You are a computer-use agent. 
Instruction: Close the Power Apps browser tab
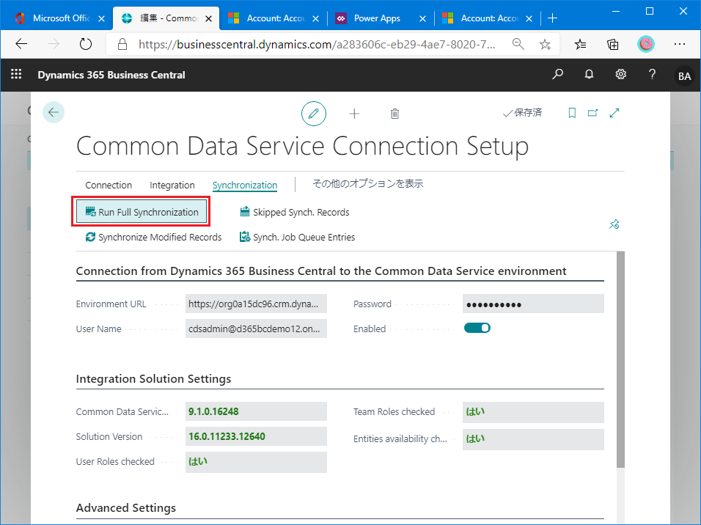(422, 19)
